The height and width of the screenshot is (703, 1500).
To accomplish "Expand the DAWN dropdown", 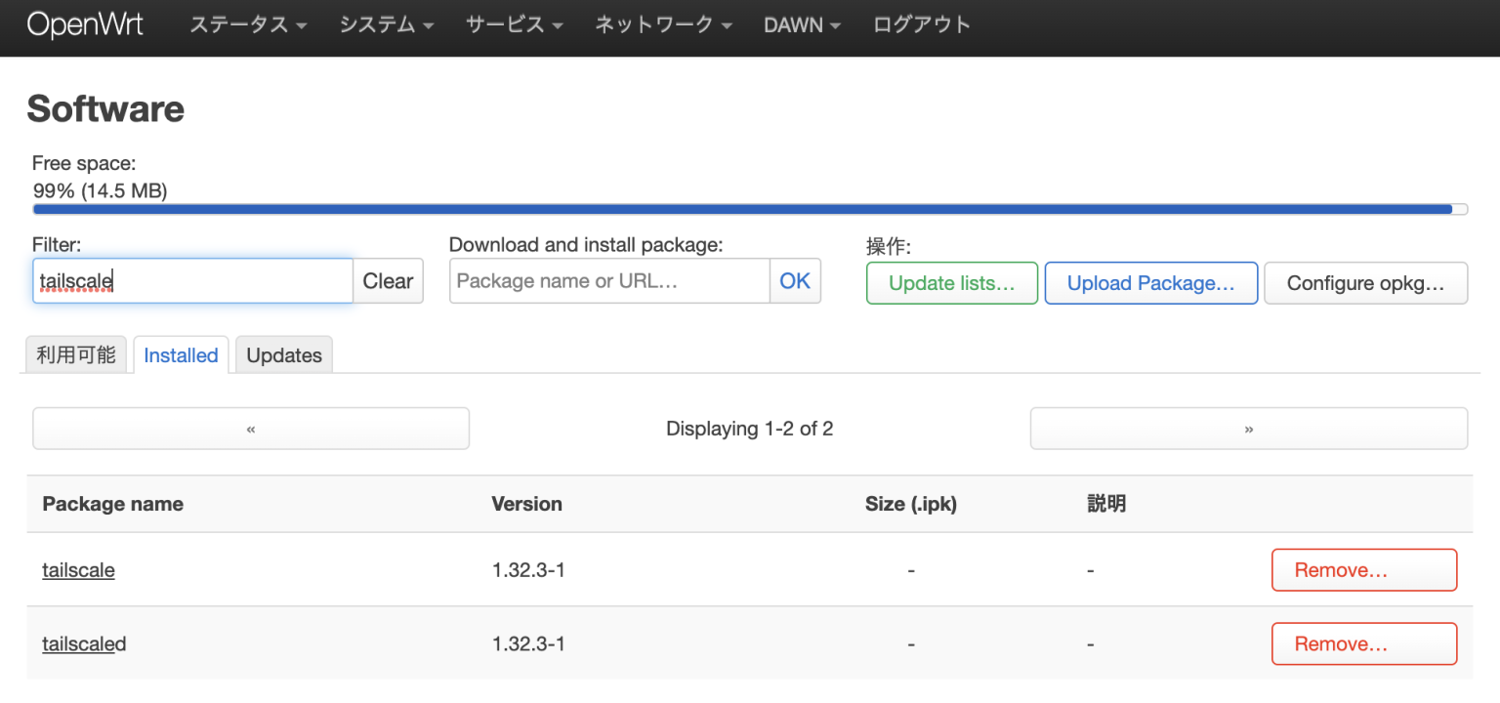I will (x=802, y=24).
